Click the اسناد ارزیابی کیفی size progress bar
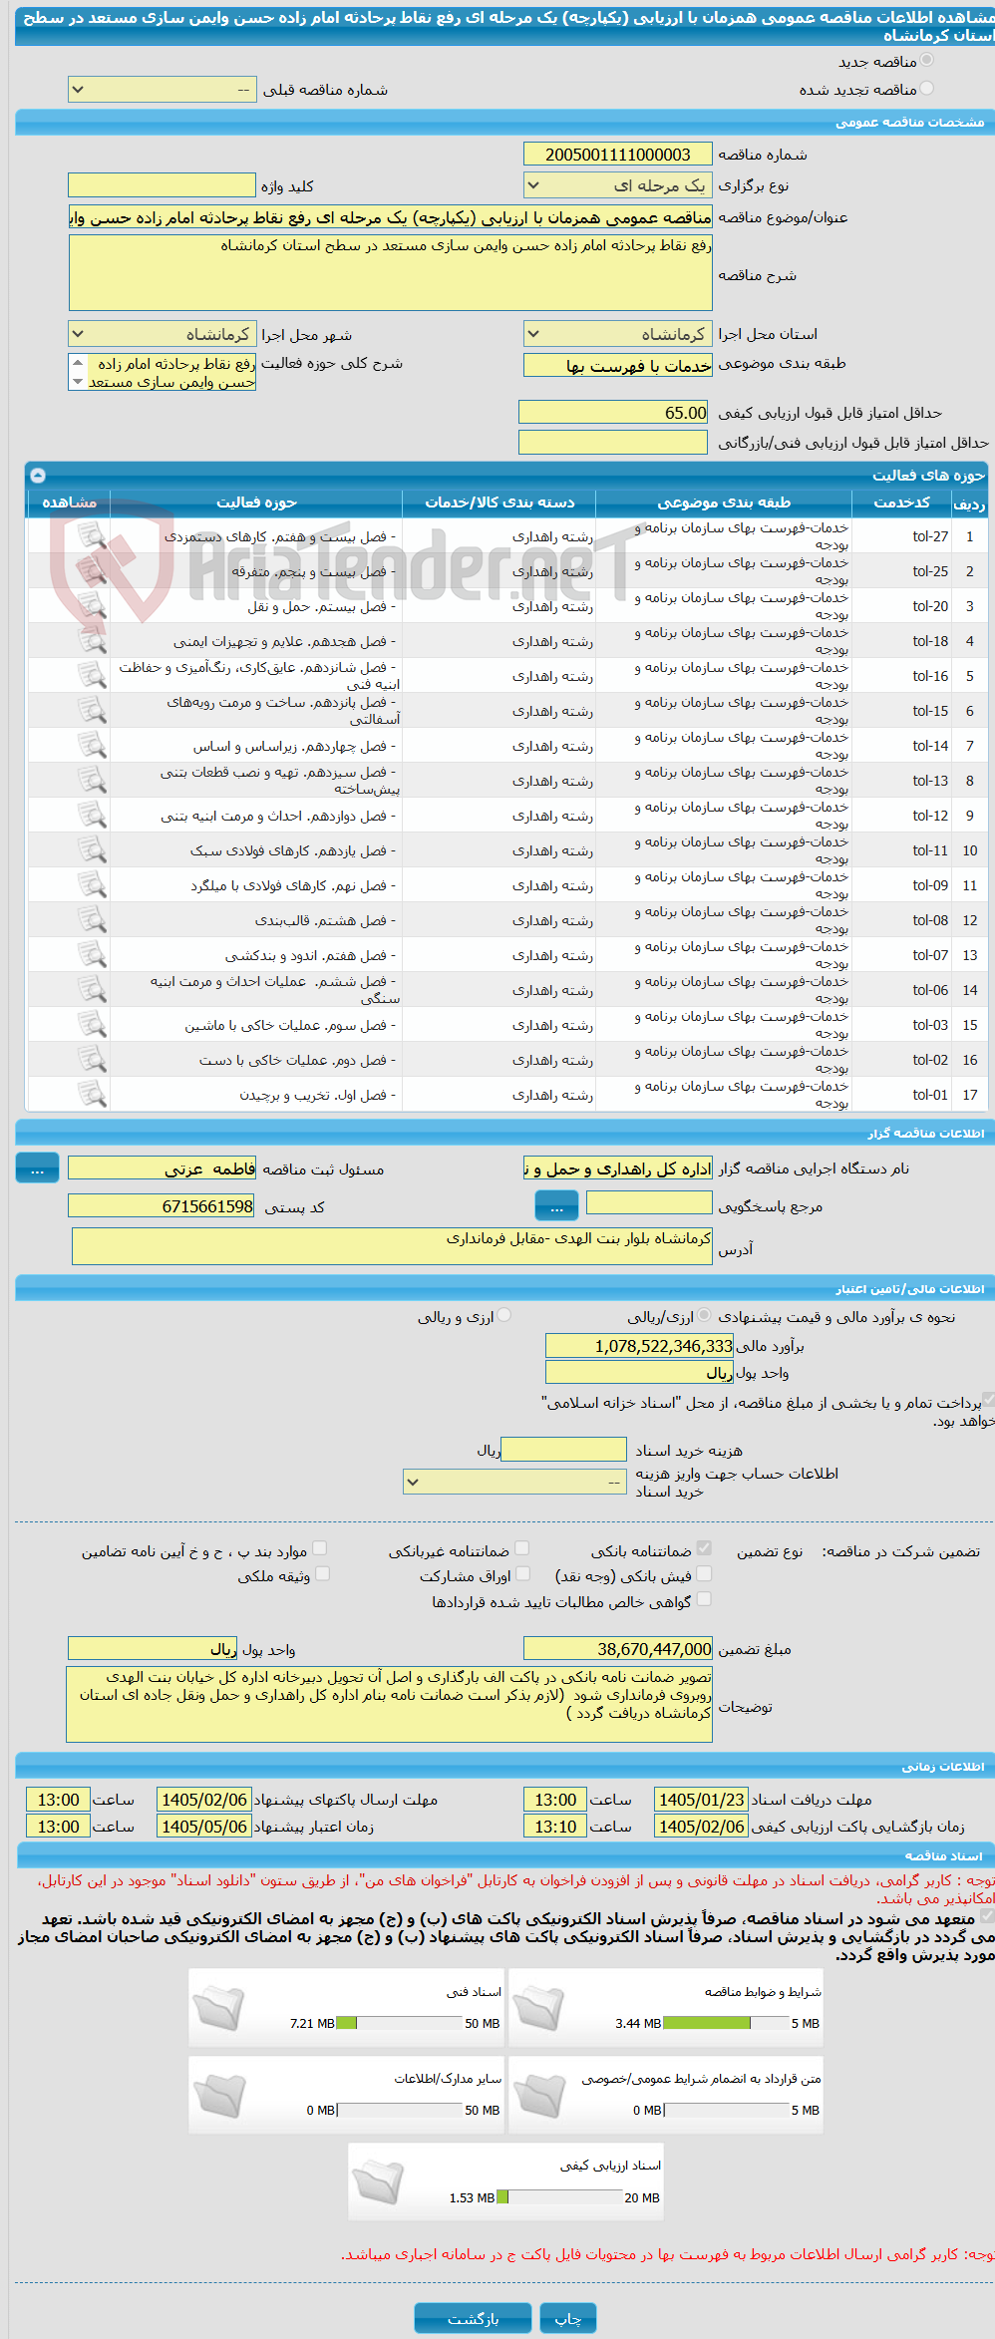 tap(559, 2197)
